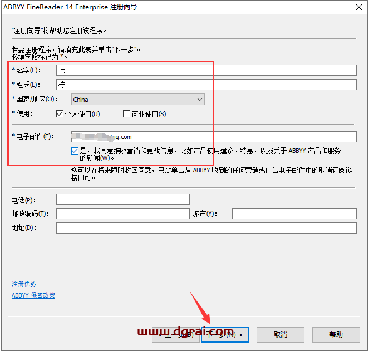Click the last name (姓氏) input field
369x352 pixels.
coord(206,85)
